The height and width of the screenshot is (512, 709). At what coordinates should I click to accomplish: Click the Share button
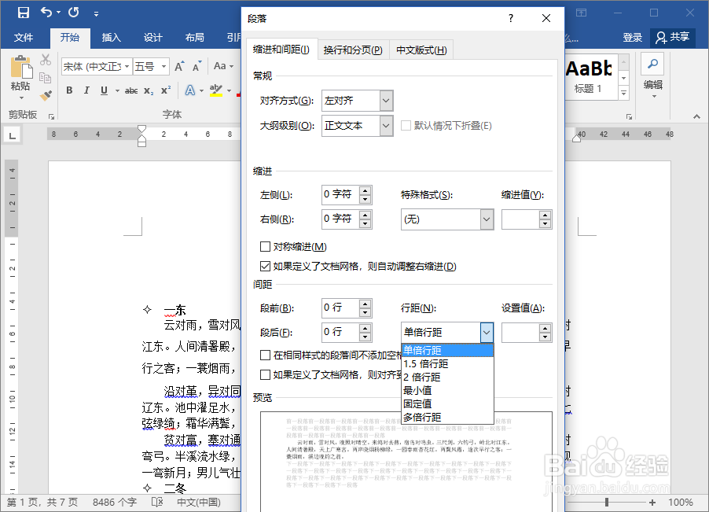pos(672,38)
